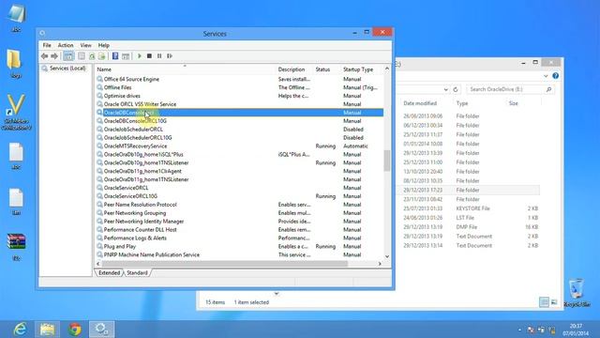The height and width of the screenshot is (338, 600).
Task: Toggle Show/Hide Console Tree toolbar icon
Action: [x=68, y=56]
